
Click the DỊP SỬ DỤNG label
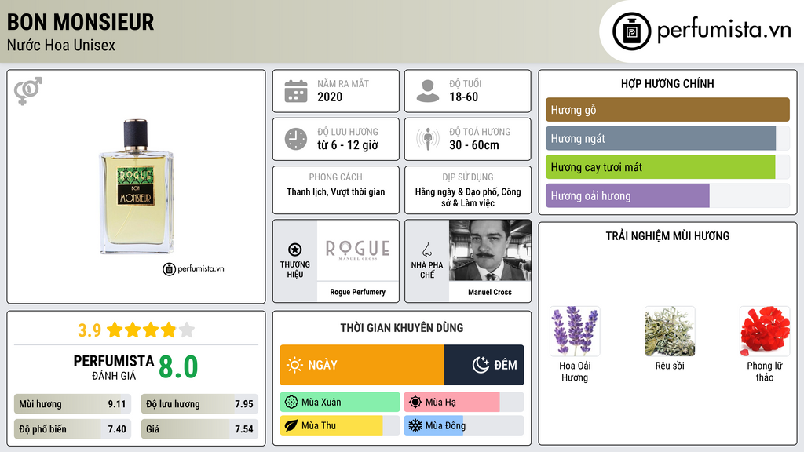468,177
